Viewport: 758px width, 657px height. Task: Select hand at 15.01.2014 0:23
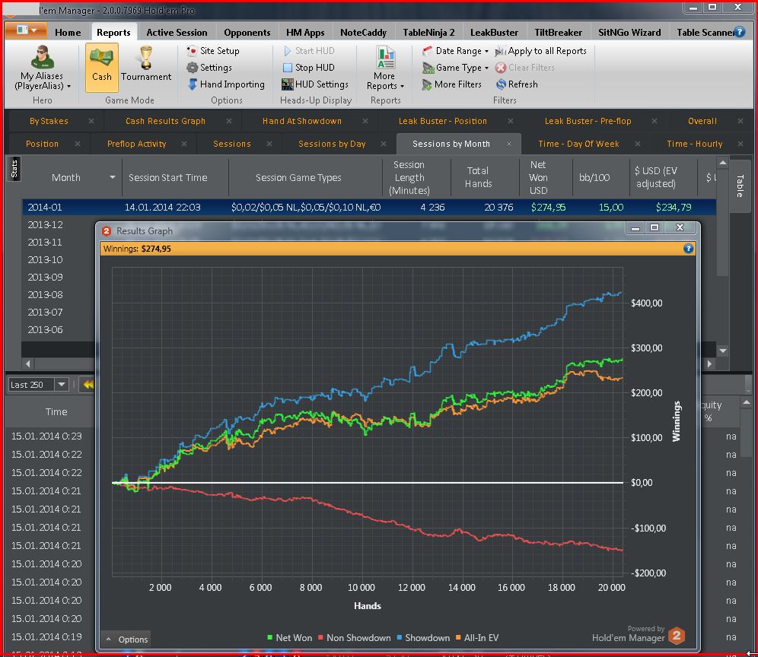coord(46,436)
